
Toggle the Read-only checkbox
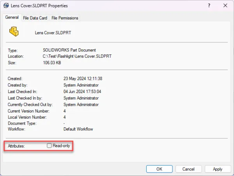[x=49, y=146]
